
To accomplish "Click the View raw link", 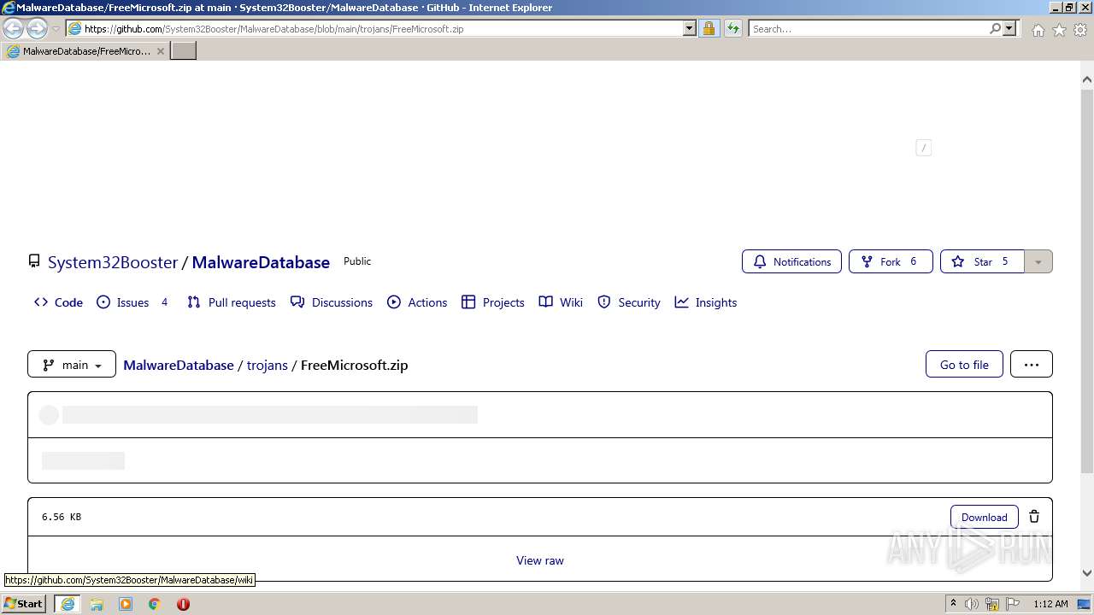I will point(540,560).
